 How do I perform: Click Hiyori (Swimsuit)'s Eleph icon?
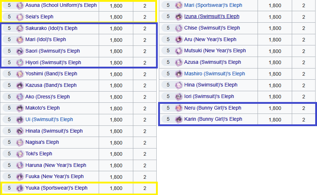20,63
